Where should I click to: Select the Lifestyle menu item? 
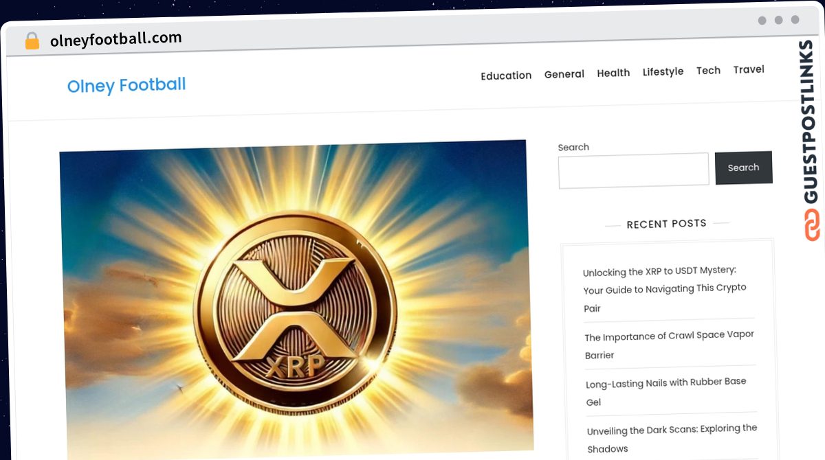663,71
